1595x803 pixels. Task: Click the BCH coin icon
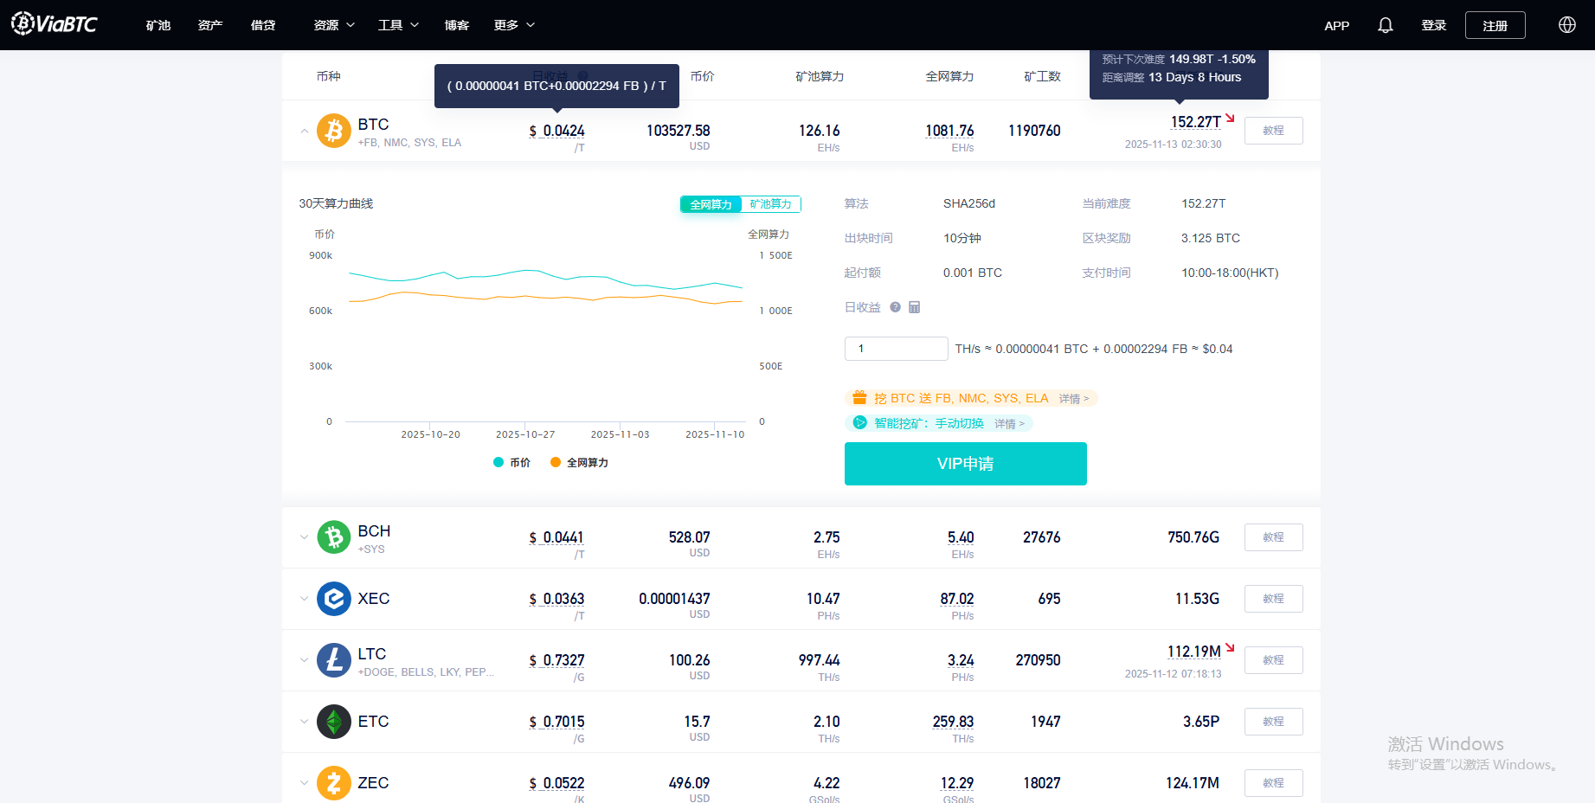pos(333,537)
